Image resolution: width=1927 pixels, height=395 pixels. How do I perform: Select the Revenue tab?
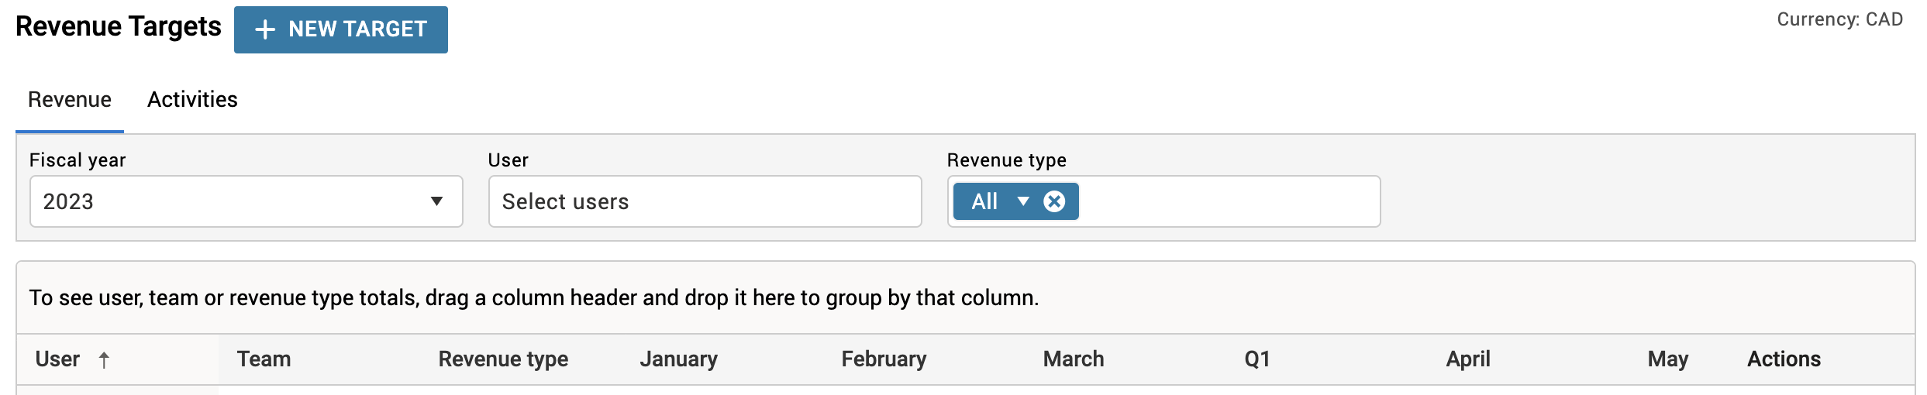70,100
